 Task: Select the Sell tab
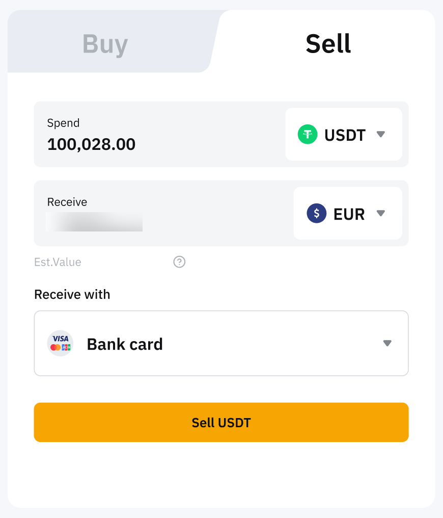[328, 44]
